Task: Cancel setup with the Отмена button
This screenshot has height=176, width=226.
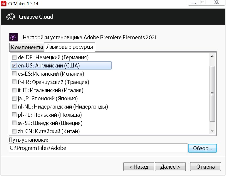Action: click(205, 167)
